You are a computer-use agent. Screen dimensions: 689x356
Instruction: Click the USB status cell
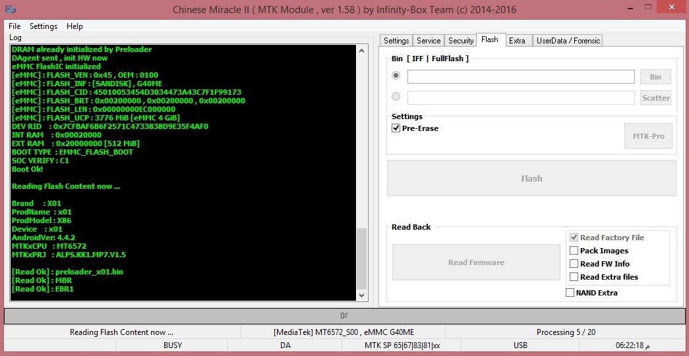pyautogui.click(x=520, y=345)
